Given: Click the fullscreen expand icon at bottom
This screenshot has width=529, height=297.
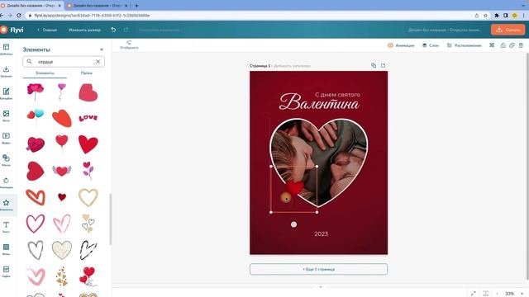Looking at the screenshot, I should coord(474,294).
